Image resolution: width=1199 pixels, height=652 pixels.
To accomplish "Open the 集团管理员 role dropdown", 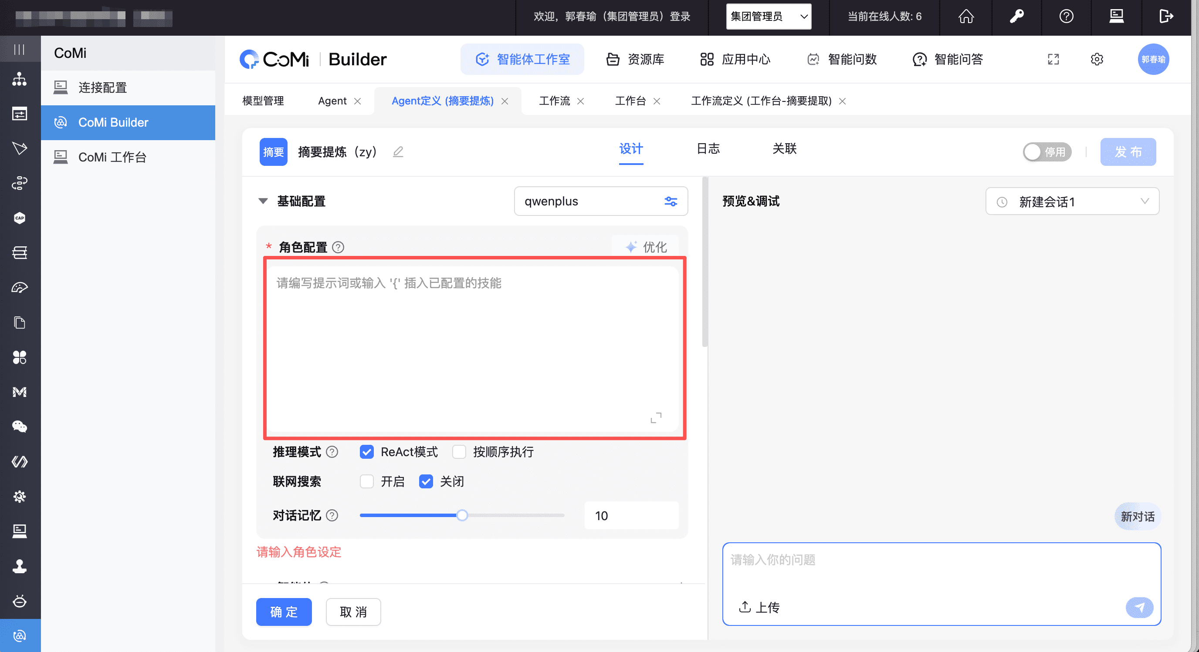I will tap(769, 17).
